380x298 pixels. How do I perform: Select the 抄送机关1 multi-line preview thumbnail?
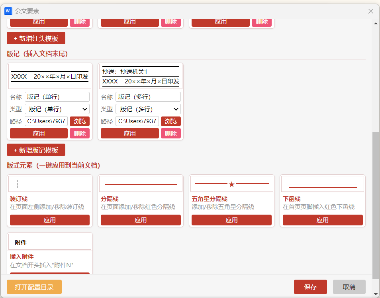point(141,77)
